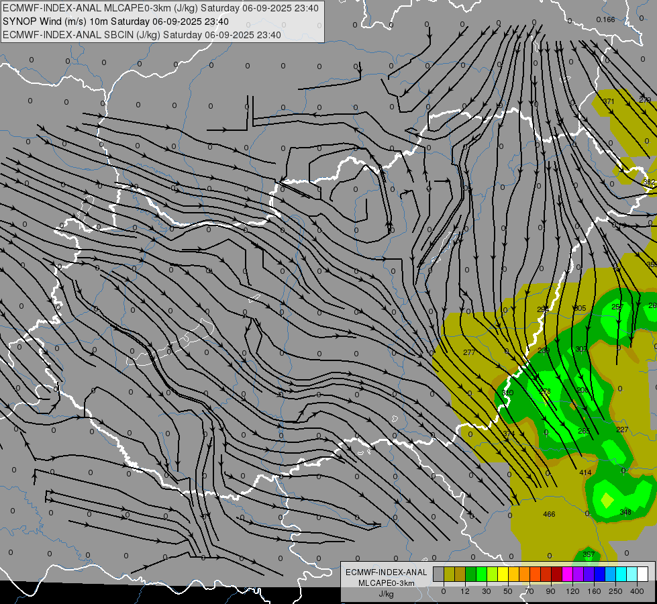This screenshot has height=604, width=657.
Task: Click legend tick label 120
Action: click(572, 592)
